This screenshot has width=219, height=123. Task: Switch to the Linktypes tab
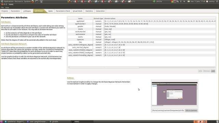(27, 11)
